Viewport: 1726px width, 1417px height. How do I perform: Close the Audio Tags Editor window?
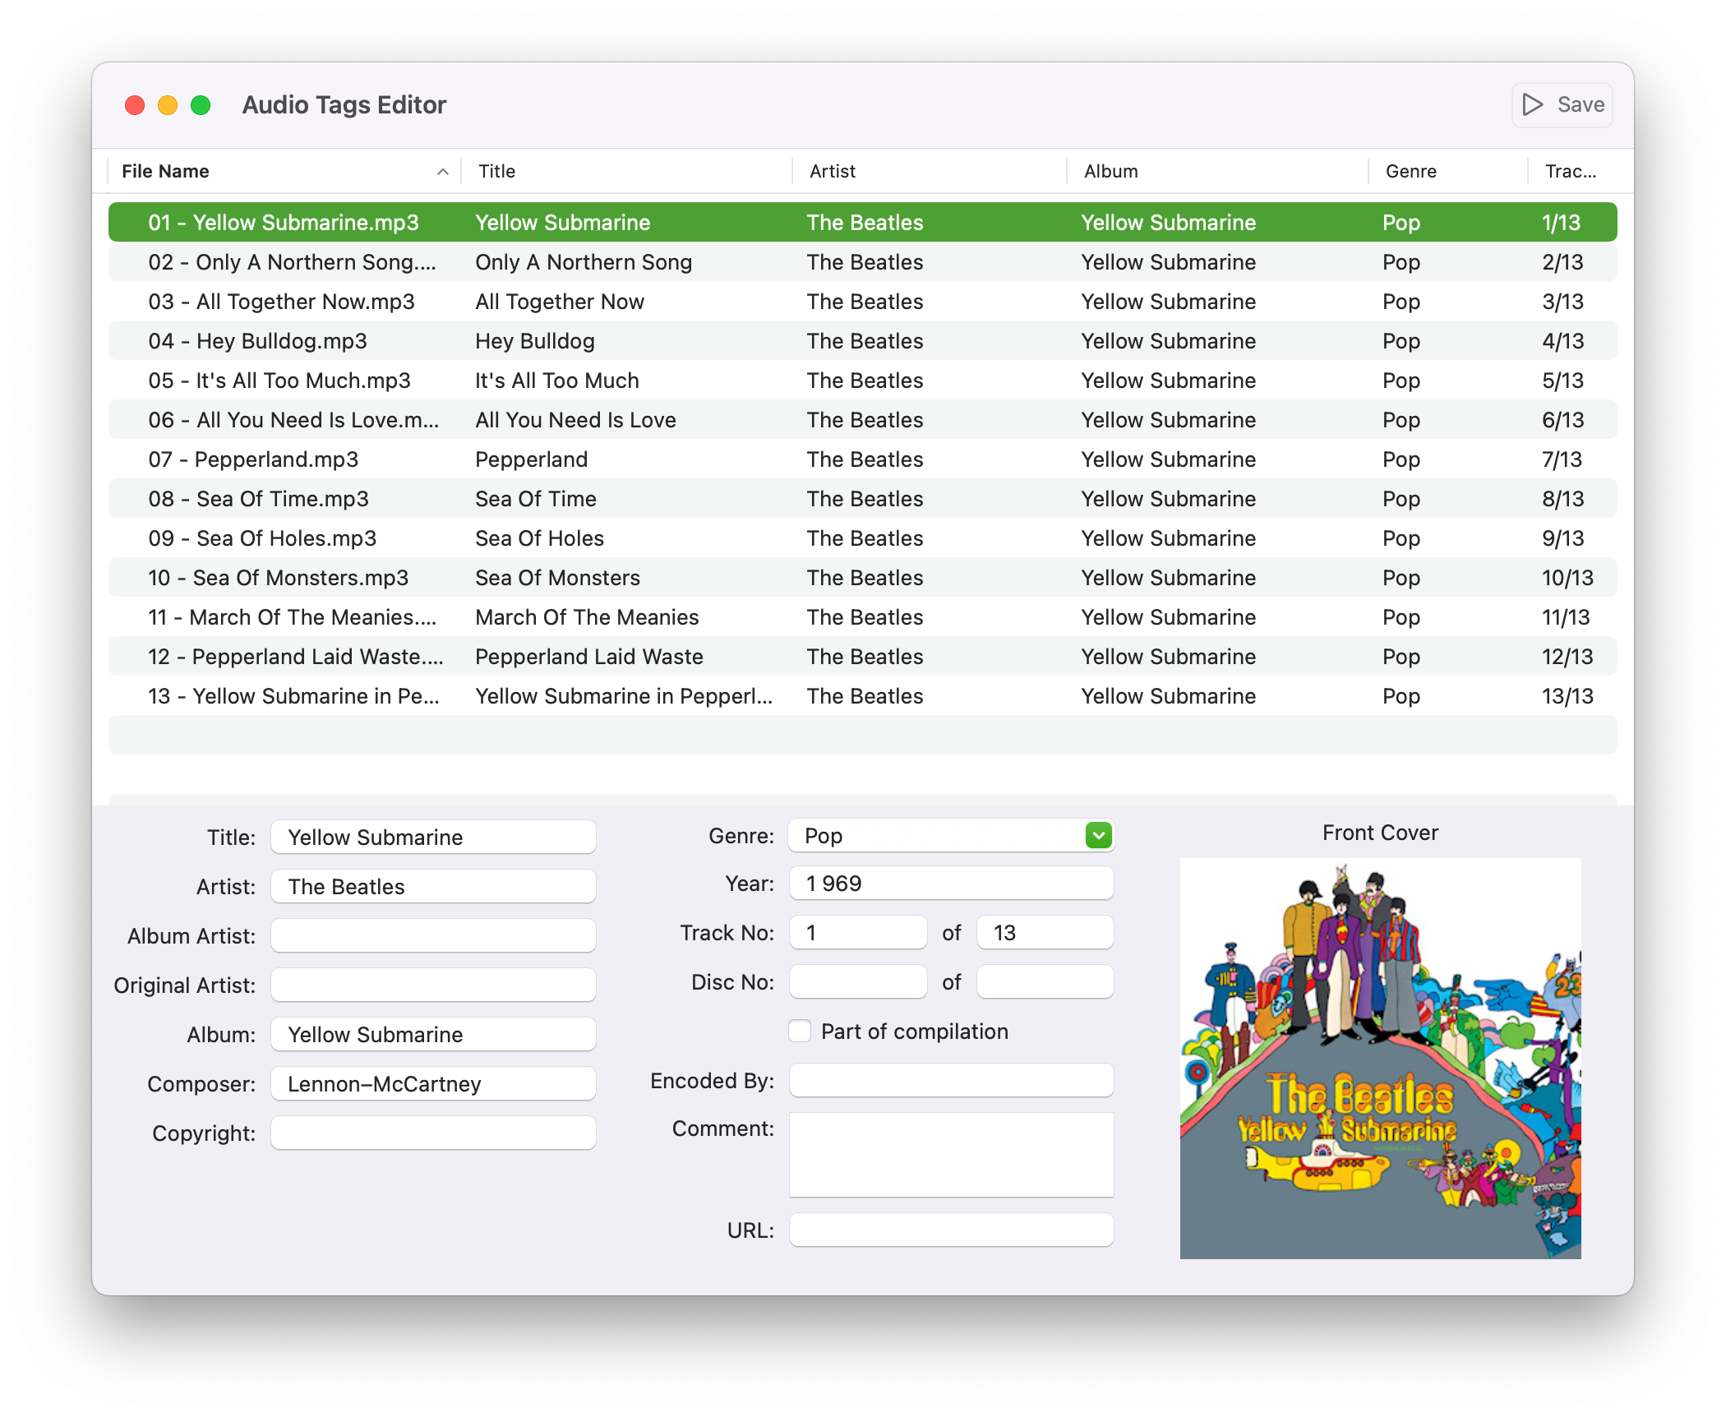(135, 105)
